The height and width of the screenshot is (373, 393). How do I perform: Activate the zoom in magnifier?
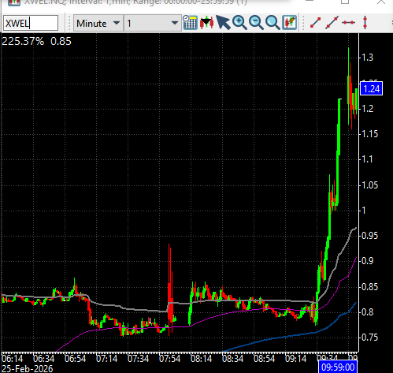coord(239,23)
